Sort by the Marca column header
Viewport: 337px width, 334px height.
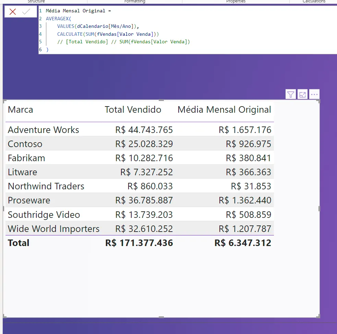[x=21, y=110]
